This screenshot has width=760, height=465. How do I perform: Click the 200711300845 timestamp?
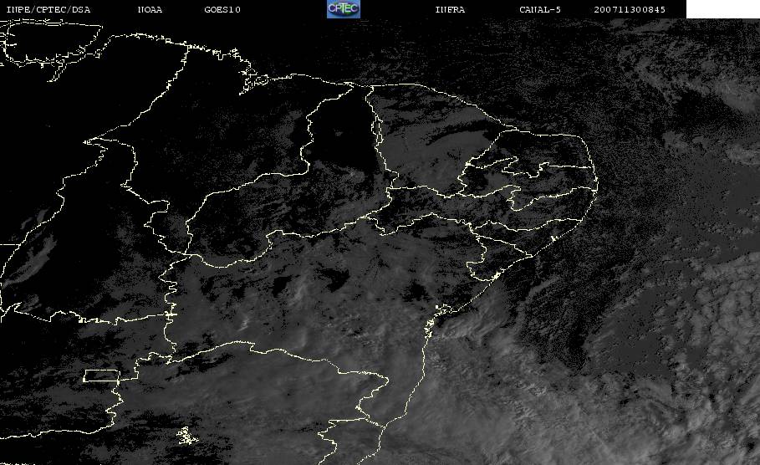pos(630,9)
